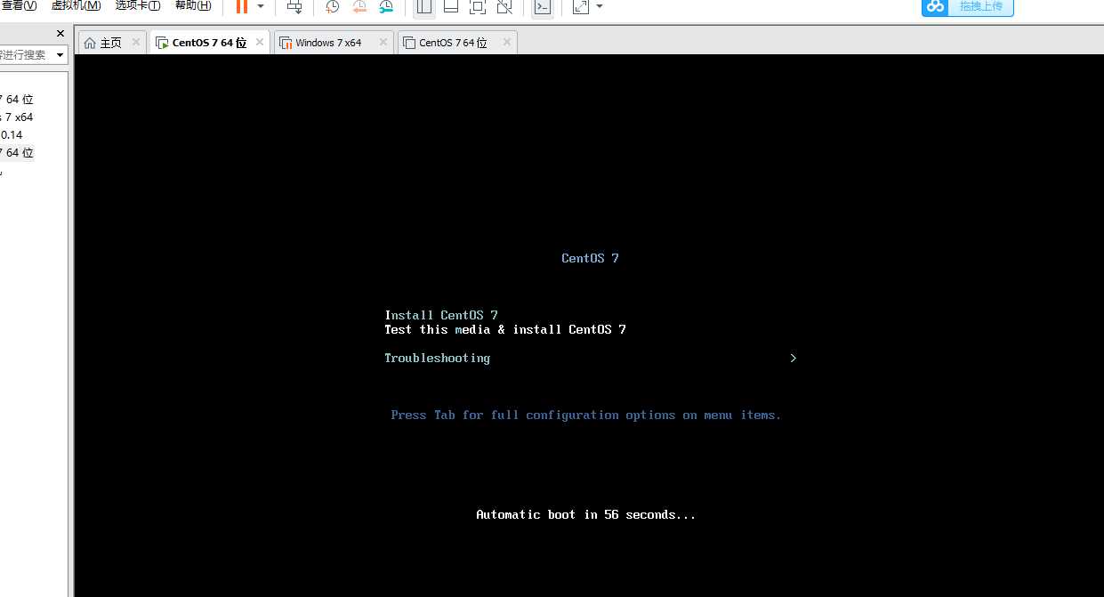Select the '0.14' library entry
Image resolution: width=1104 pixels, height=597 pixels.
12,135
